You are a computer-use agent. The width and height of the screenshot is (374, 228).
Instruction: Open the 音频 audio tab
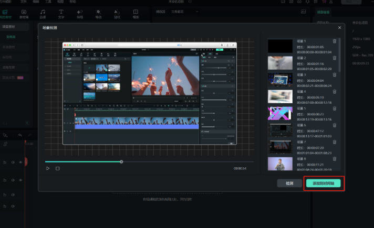(43, 13)
